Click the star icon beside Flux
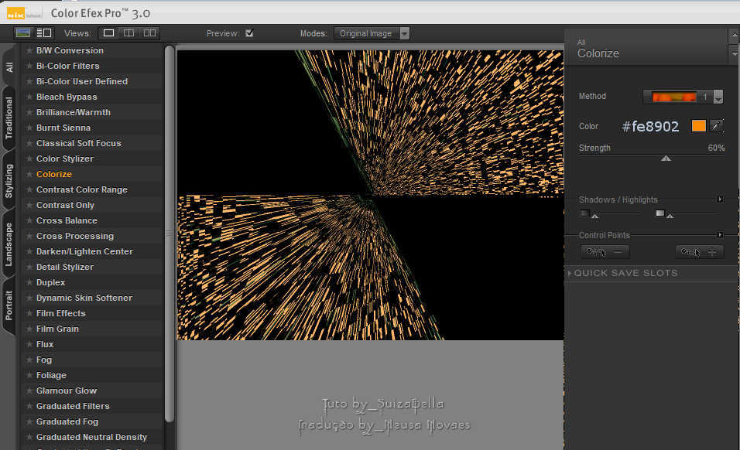This screenshot has width=740, height=450. [x=29, y=344]
